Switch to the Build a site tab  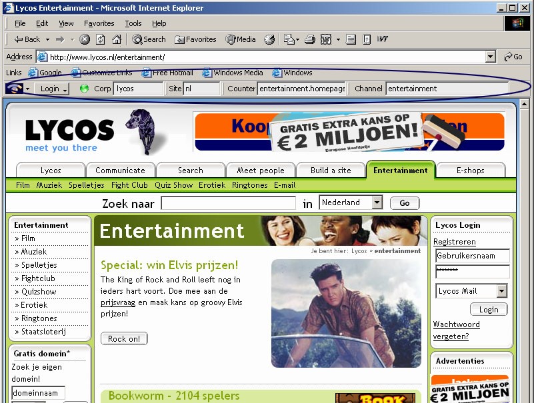point(331,170)
